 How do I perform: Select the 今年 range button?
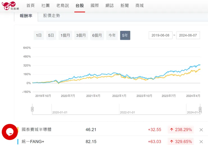point(112,35)
